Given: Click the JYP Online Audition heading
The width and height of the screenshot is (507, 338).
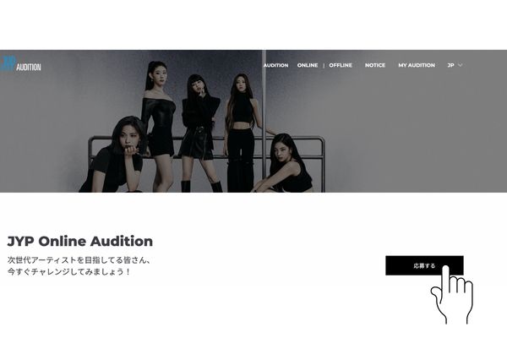Looking at the screenshot, I should 80,242.
